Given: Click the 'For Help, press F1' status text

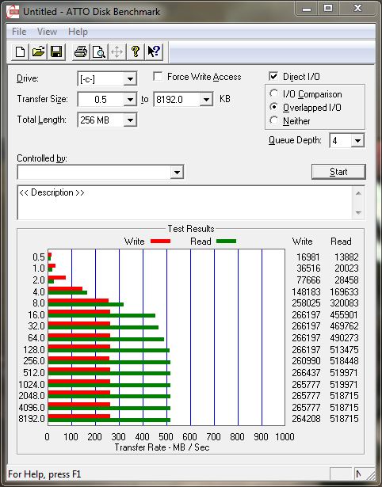Looking at the screenshot, I should 44,474.
